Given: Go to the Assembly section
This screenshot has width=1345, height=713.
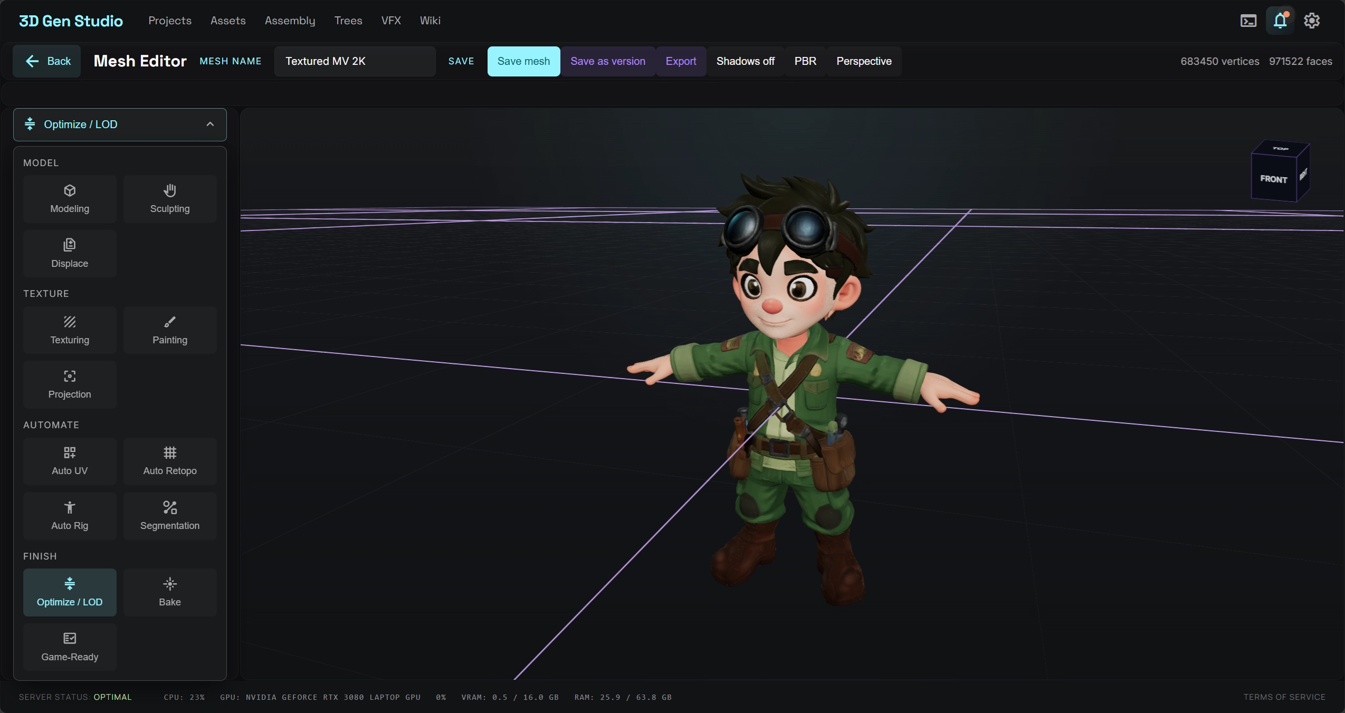Looking at the screenshot, I should click(290, 21).
